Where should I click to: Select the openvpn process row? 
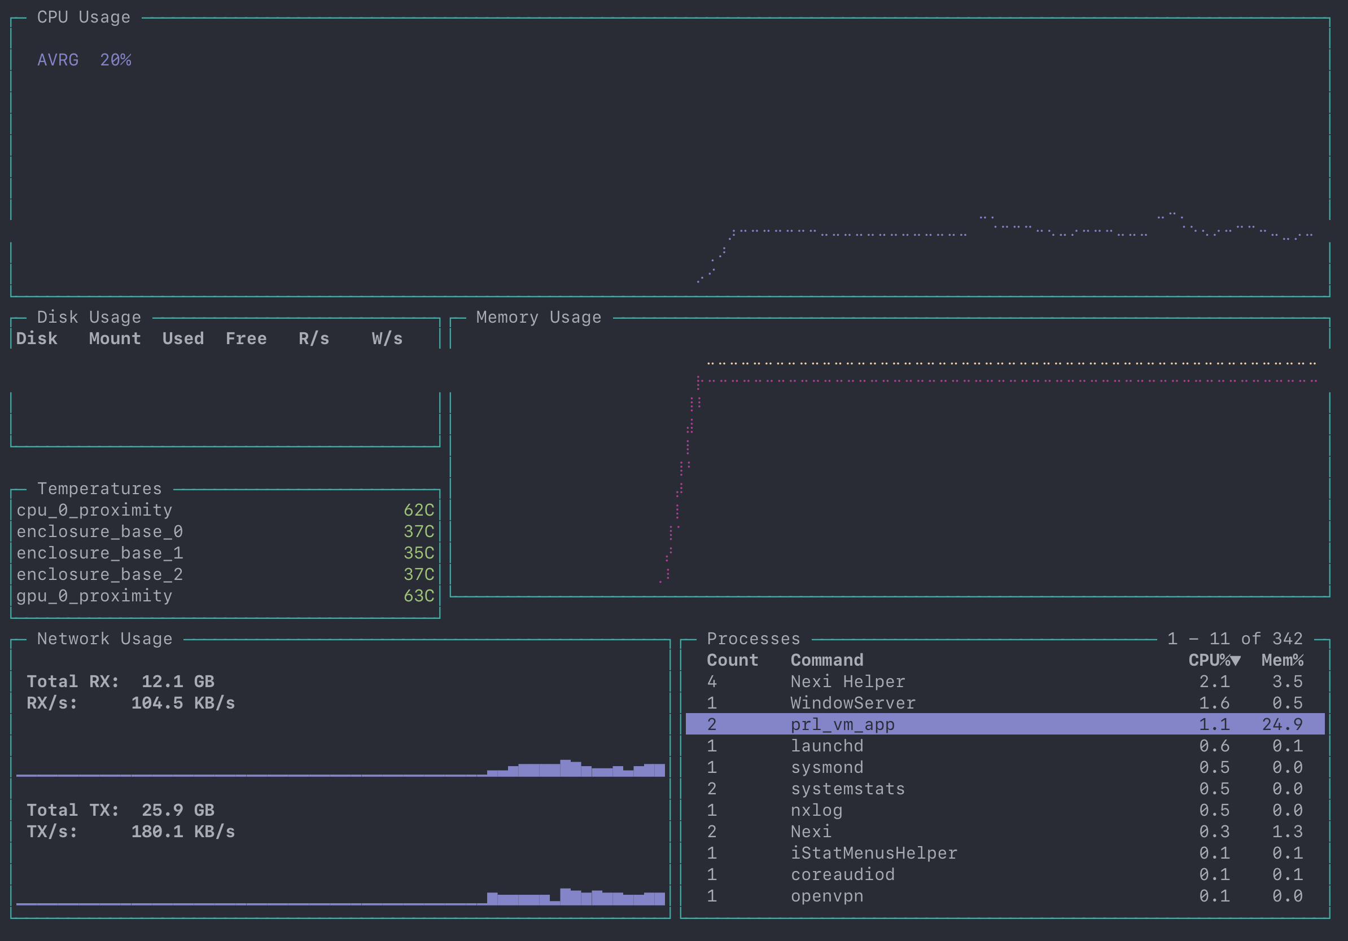[x=1005, y=896]
